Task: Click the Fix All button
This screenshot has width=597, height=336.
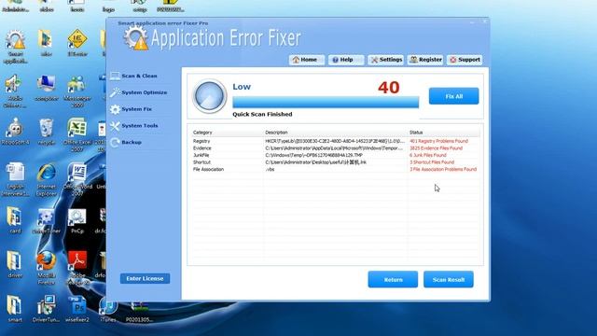Action: pos(454,96)
